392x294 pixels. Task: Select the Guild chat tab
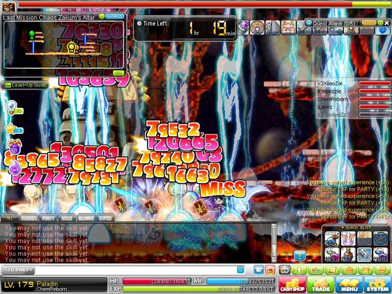coord(67,218)
